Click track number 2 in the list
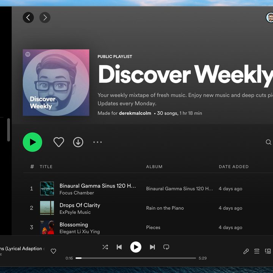273x273 pixels. pyautogui.click(x=31, y=208)
